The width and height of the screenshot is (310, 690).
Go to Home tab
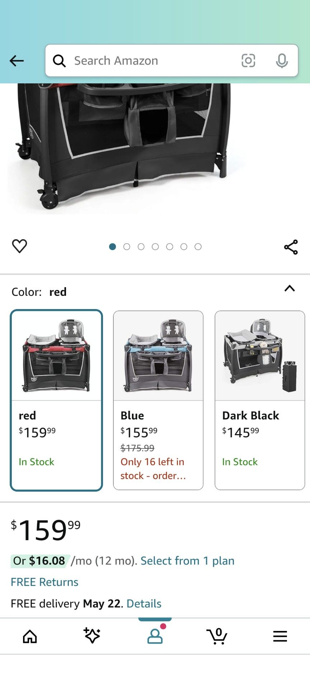coord(30,636)
